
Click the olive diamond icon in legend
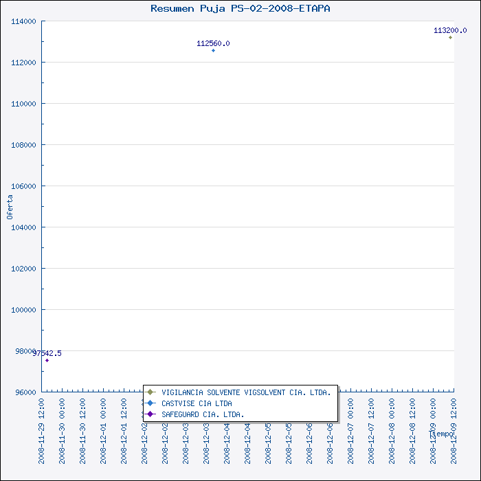[150, 392]
